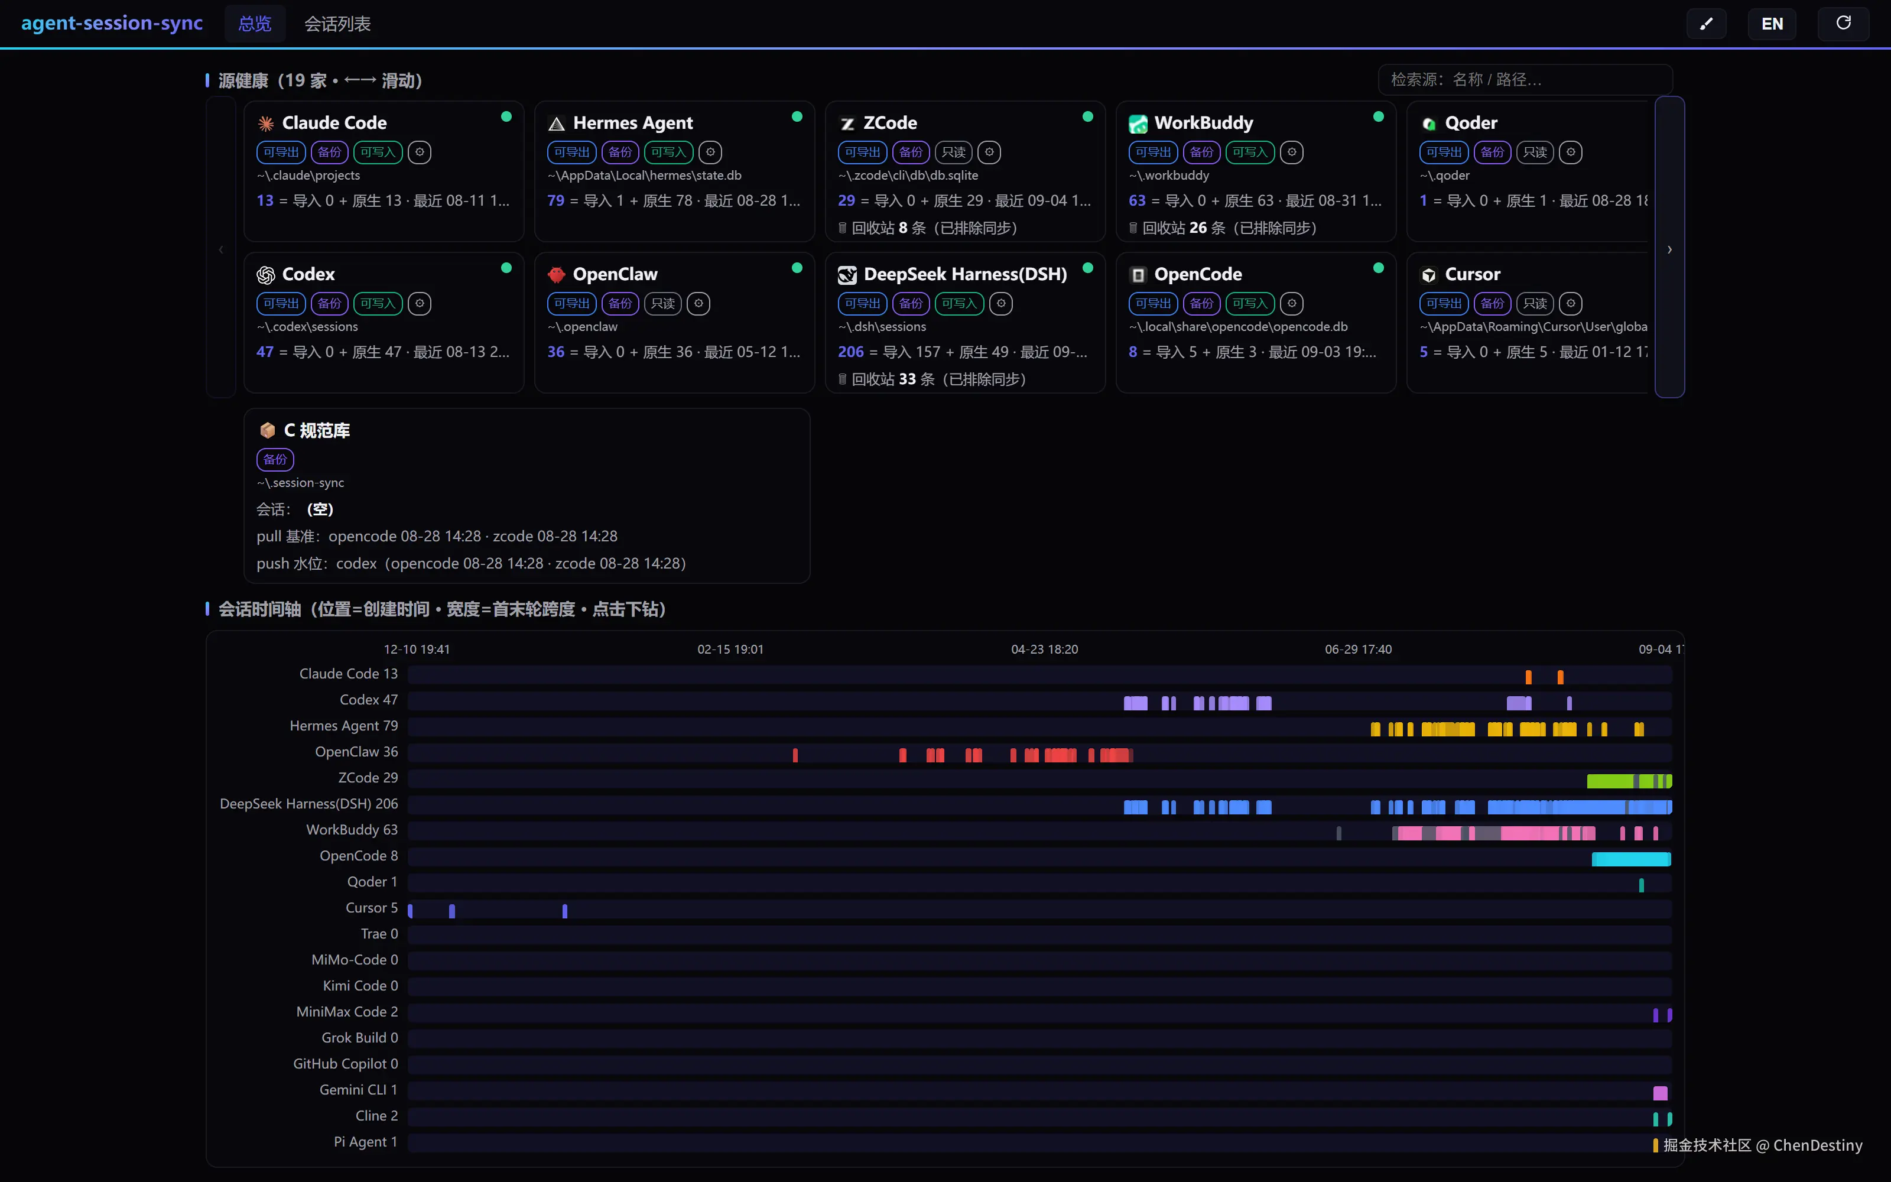The image size is (1891, 1182).
Task: Click the gray WorkBuddy marker in timeline
Action: point(1338,833)
